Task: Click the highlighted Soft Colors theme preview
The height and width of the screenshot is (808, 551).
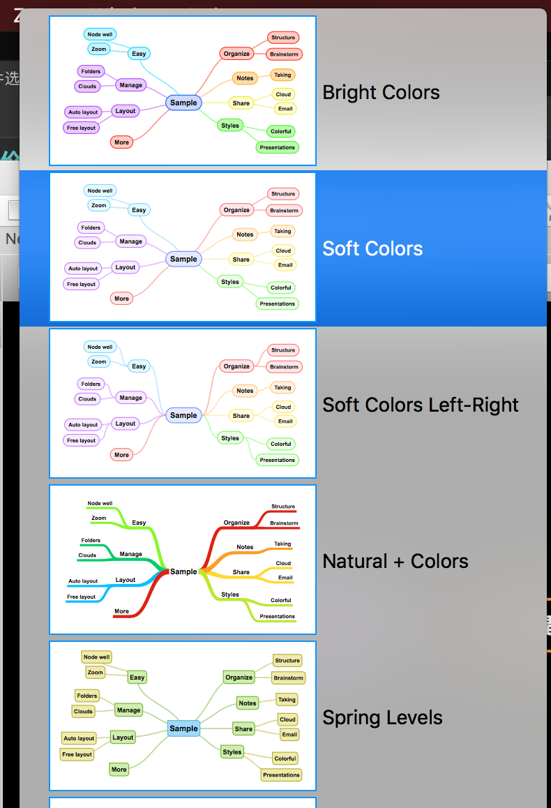Action: click(182, 247)
